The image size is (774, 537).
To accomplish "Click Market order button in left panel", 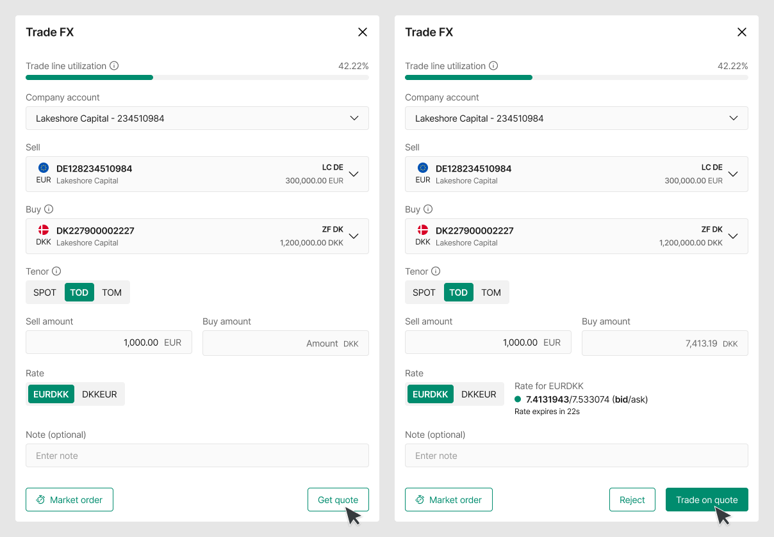I will 69,500.
